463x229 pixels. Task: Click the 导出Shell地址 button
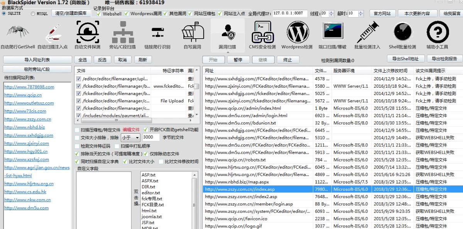(406, 59)
